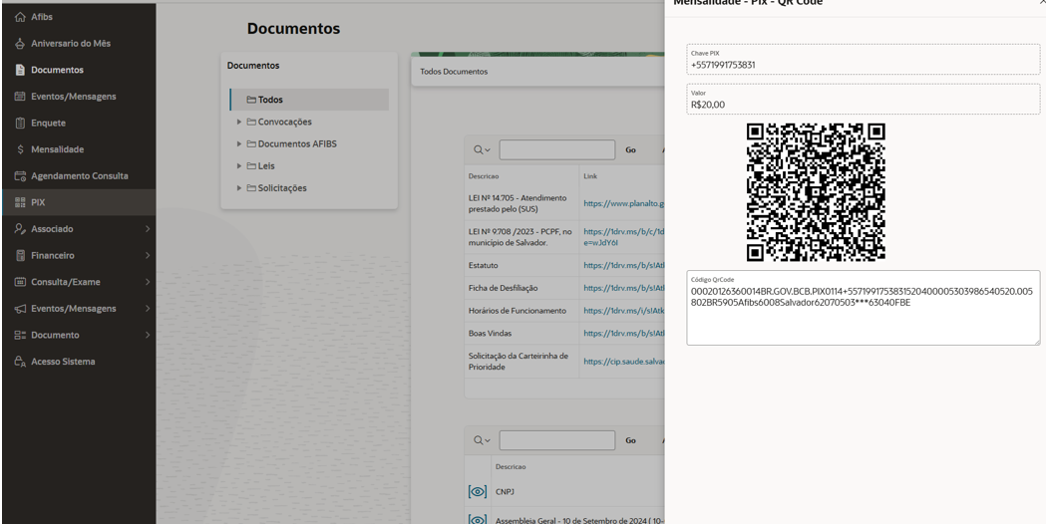Click the CNPJ row description
The width and height of the screenshot is (1046, 524).
(505, 492)
